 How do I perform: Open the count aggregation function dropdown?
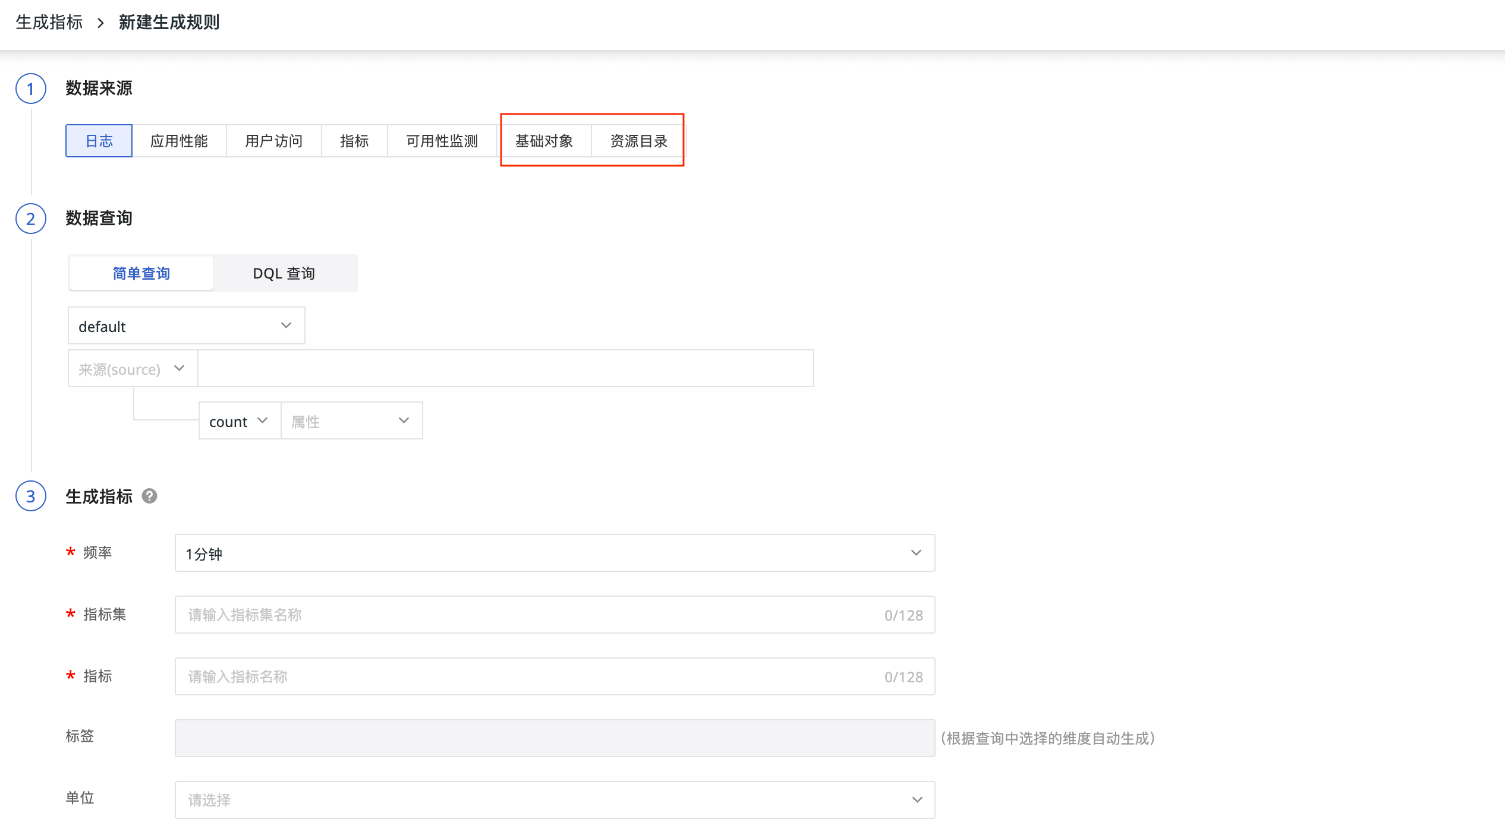click(239, 421)
